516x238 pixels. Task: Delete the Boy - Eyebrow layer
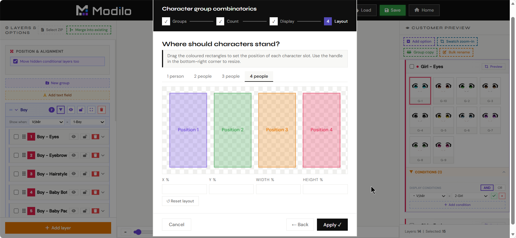[95, 155]
